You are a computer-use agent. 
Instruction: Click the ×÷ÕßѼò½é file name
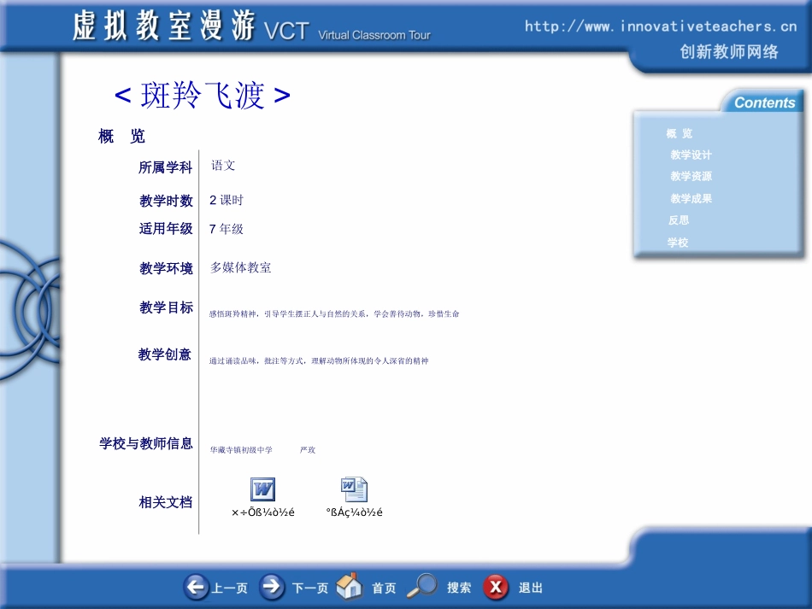coord(263,512)
